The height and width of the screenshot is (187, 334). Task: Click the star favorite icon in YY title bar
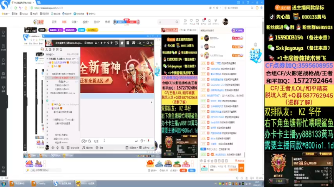pos(101,43)
